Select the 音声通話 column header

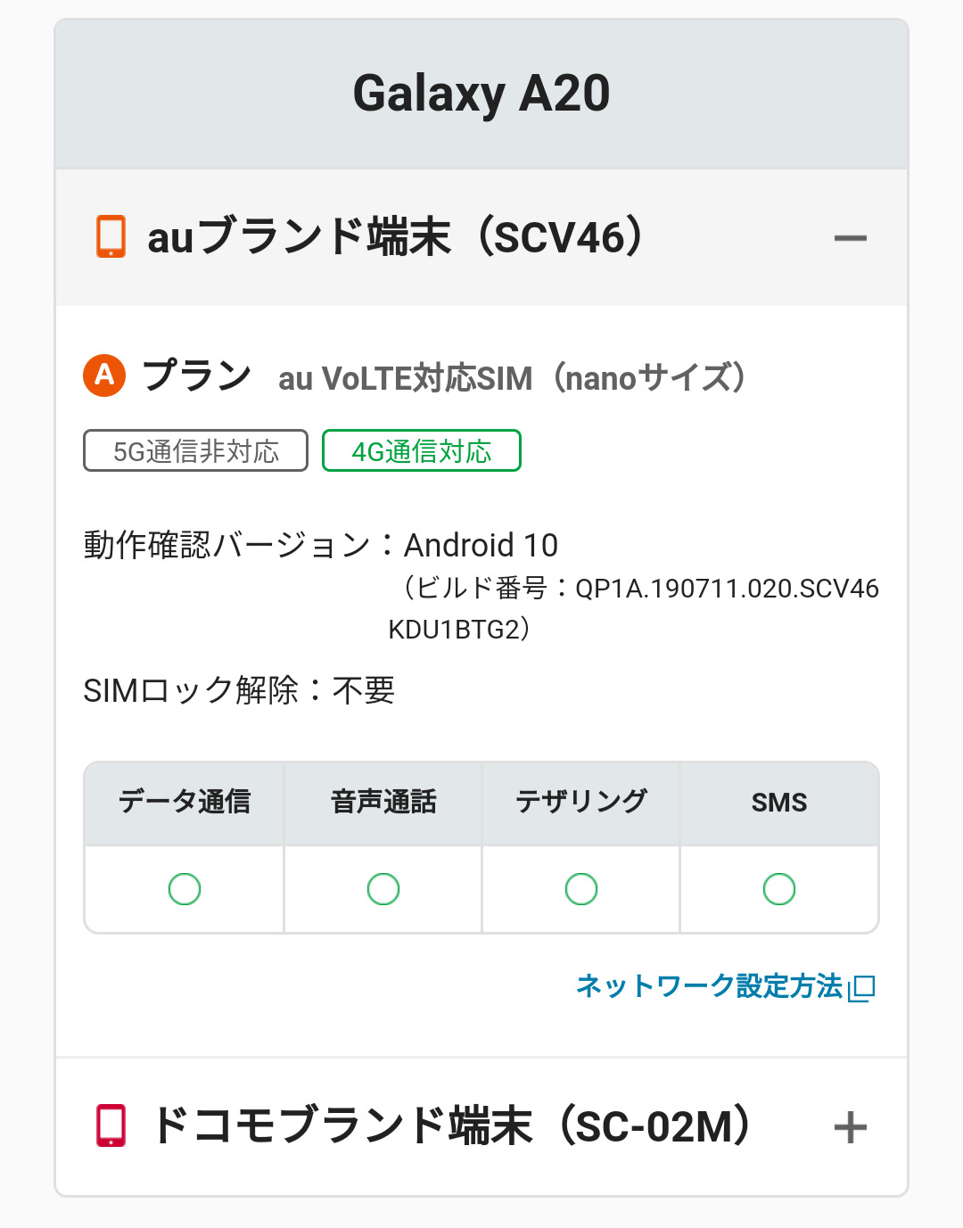(x=383, y=803)
